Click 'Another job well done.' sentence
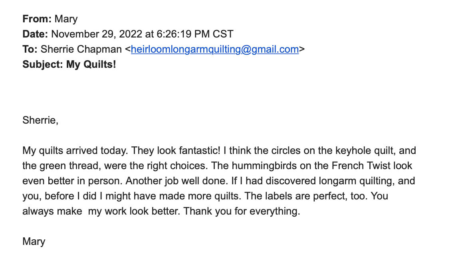Image resolution: width=472 pixels, height=276 pixels. pyautogui.click(x=177, y=181)
